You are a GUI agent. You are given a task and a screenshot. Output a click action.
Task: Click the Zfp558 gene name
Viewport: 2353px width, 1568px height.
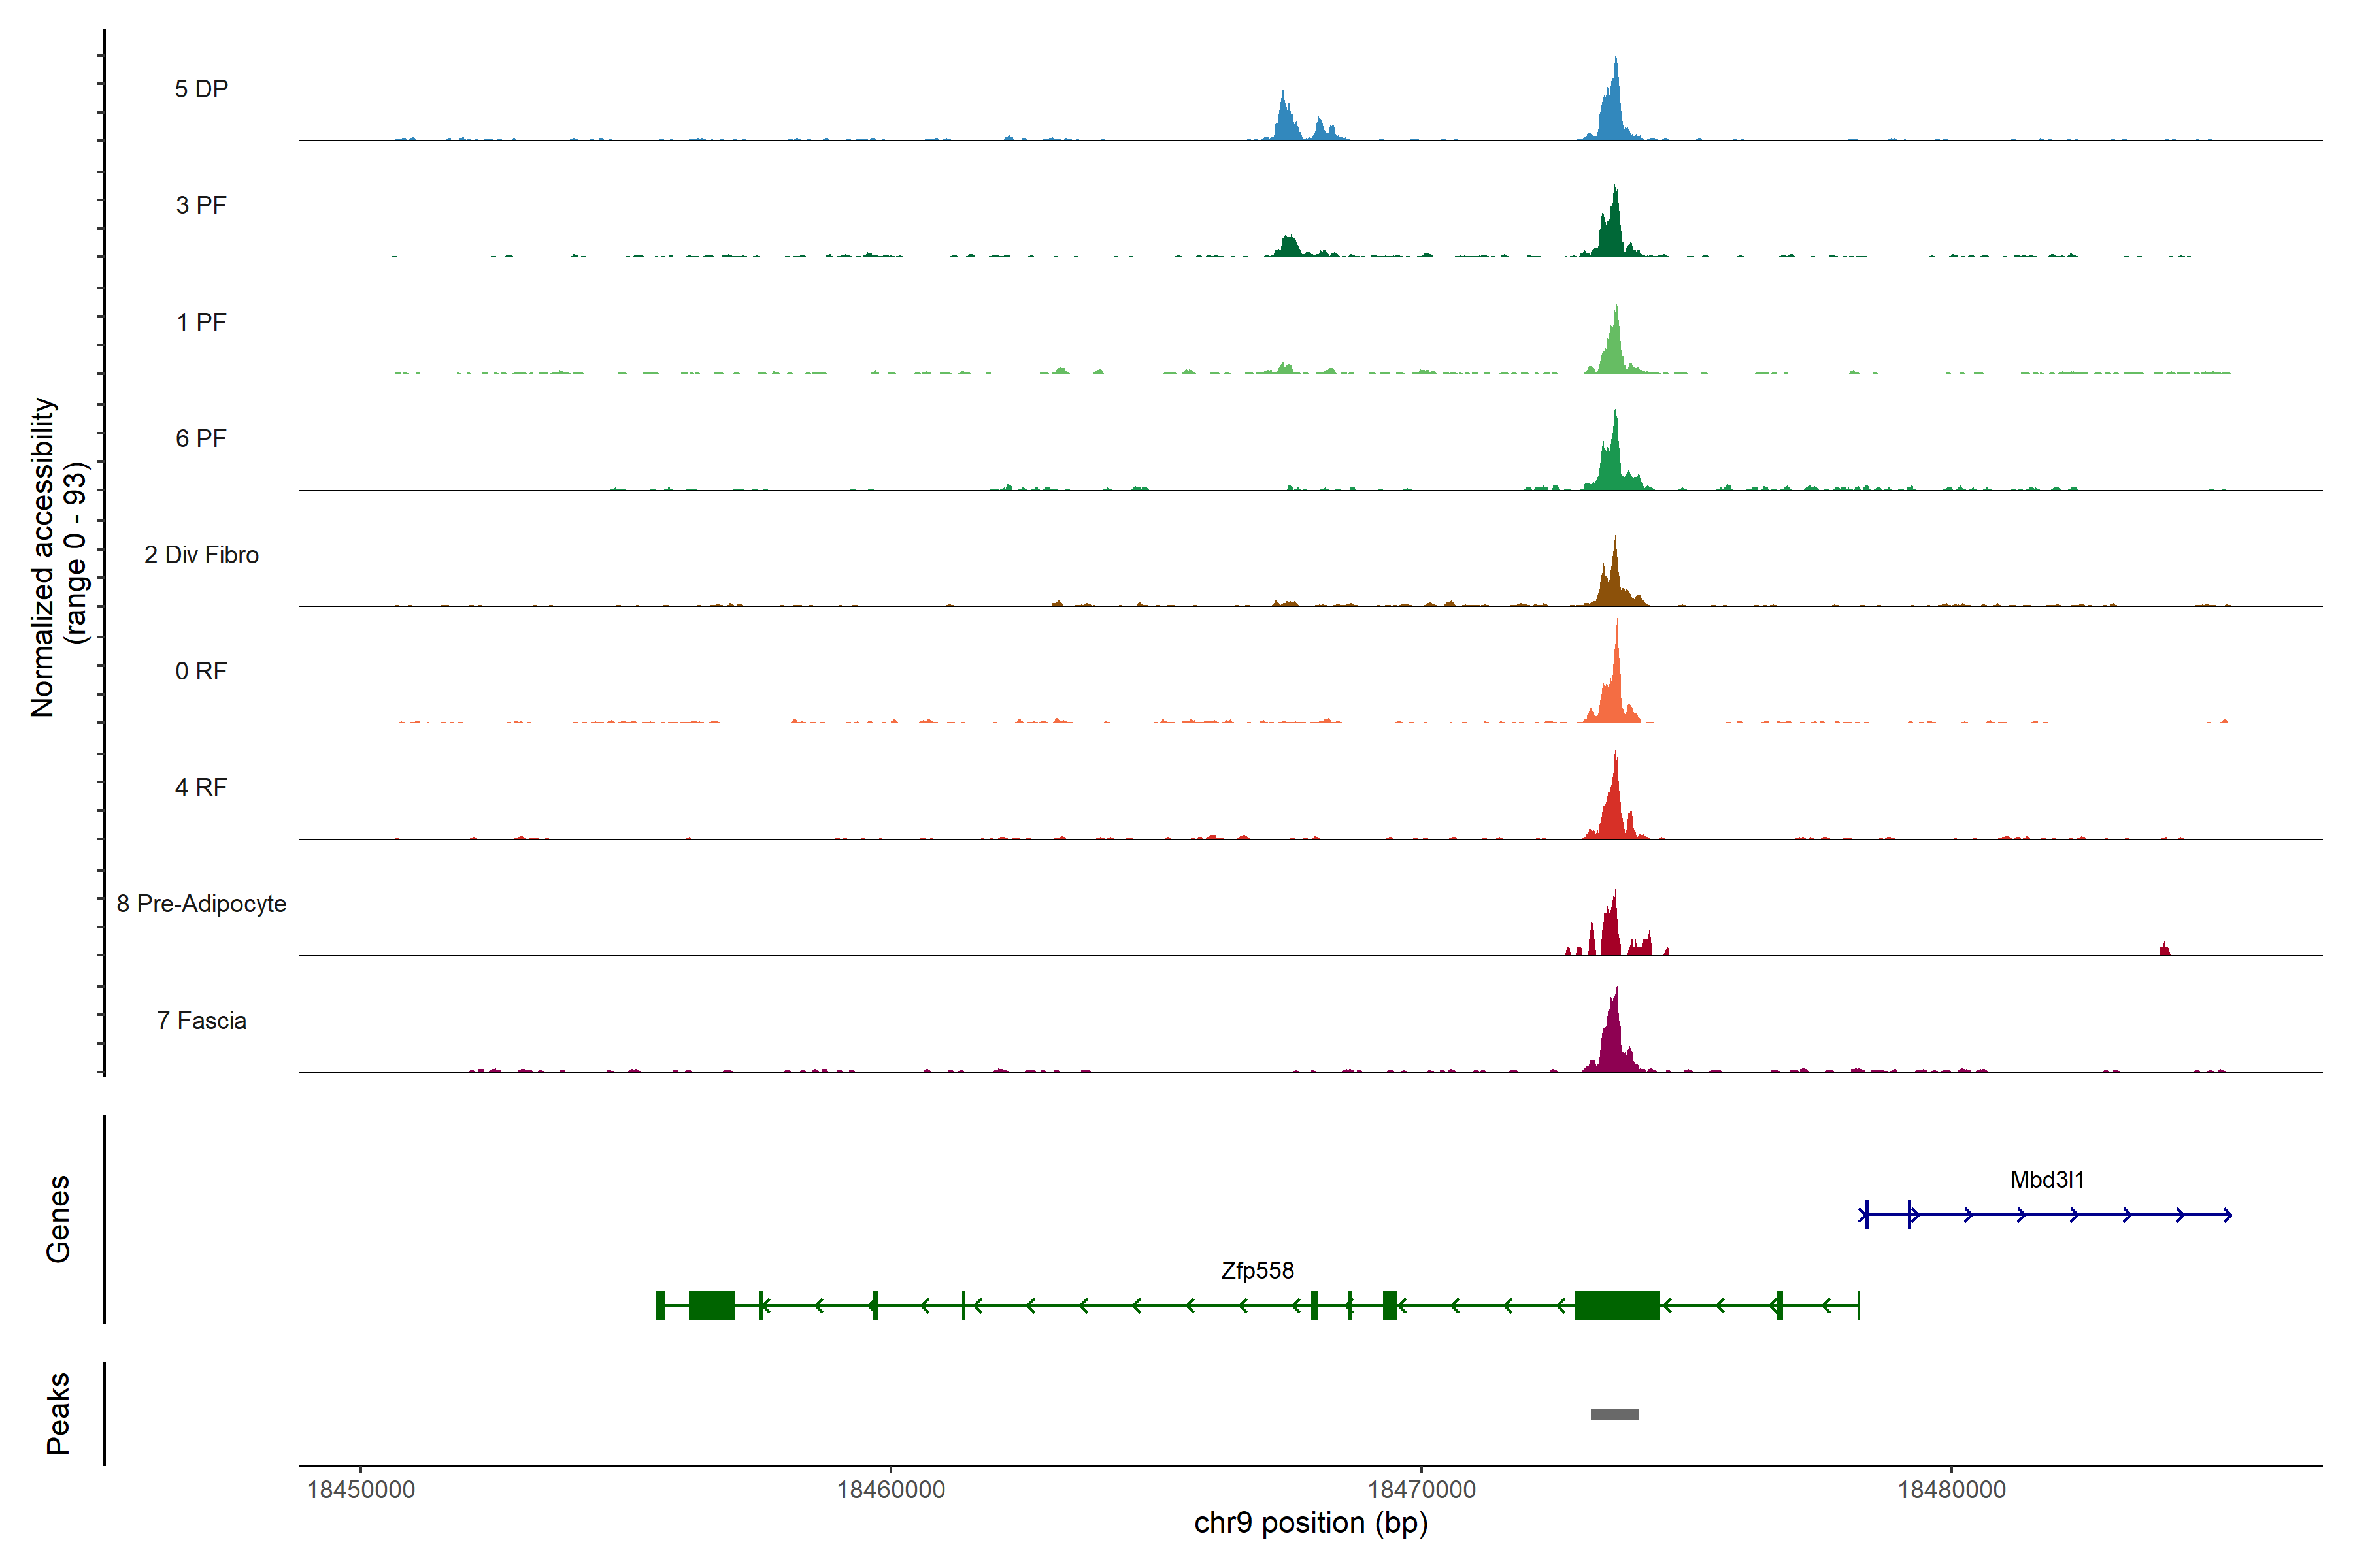1258,1271
